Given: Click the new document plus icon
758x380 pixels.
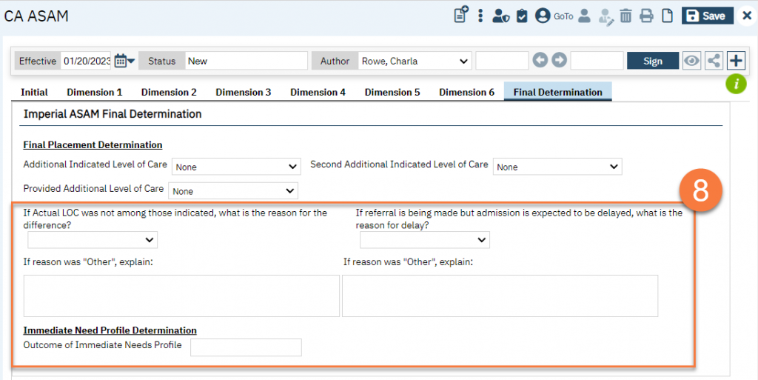Looking at the screenshot, I should click(x=461, y=16).
